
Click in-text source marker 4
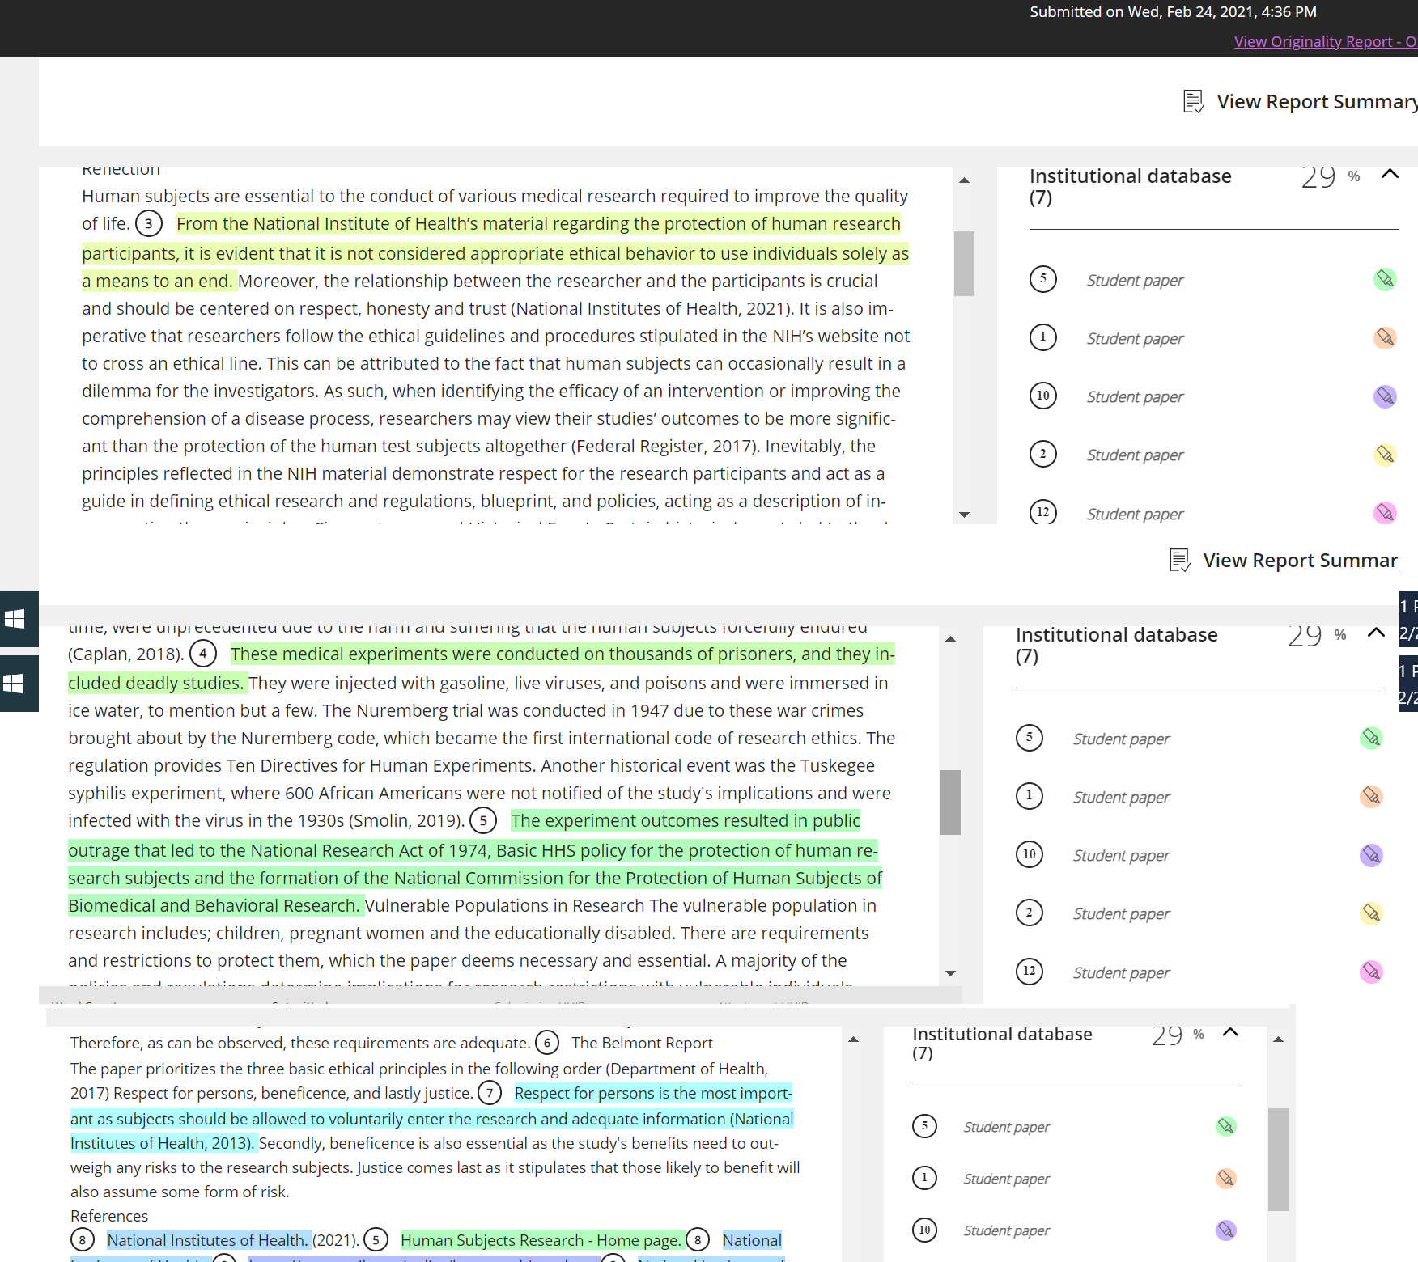[x=203, y=654]
